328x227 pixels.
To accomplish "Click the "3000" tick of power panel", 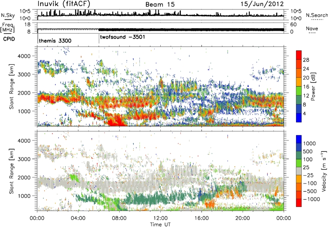I will click(24, 75).
